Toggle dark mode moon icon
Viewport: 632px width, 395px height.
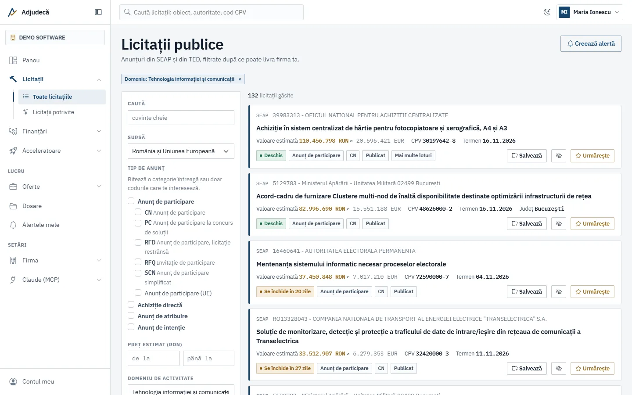[547, 12]
